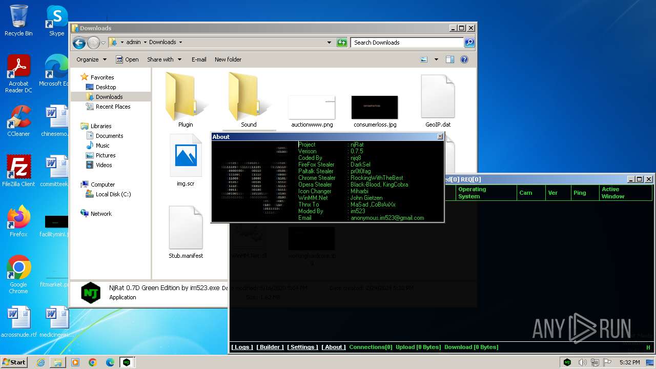Image resolution: width=656 pixels, height=369 pixels.
Task: Open njRat Settings
Action: tap(302, 347)
